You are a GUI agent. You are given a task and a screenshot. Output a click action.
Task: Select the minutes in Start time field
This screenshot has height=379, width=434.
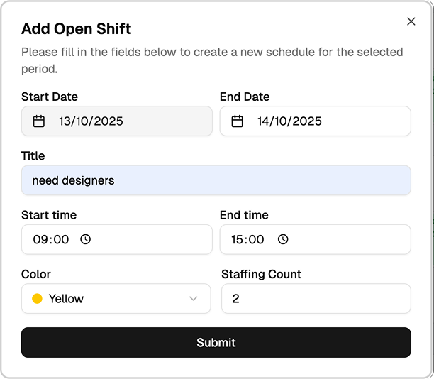click(x=61, y=240)
